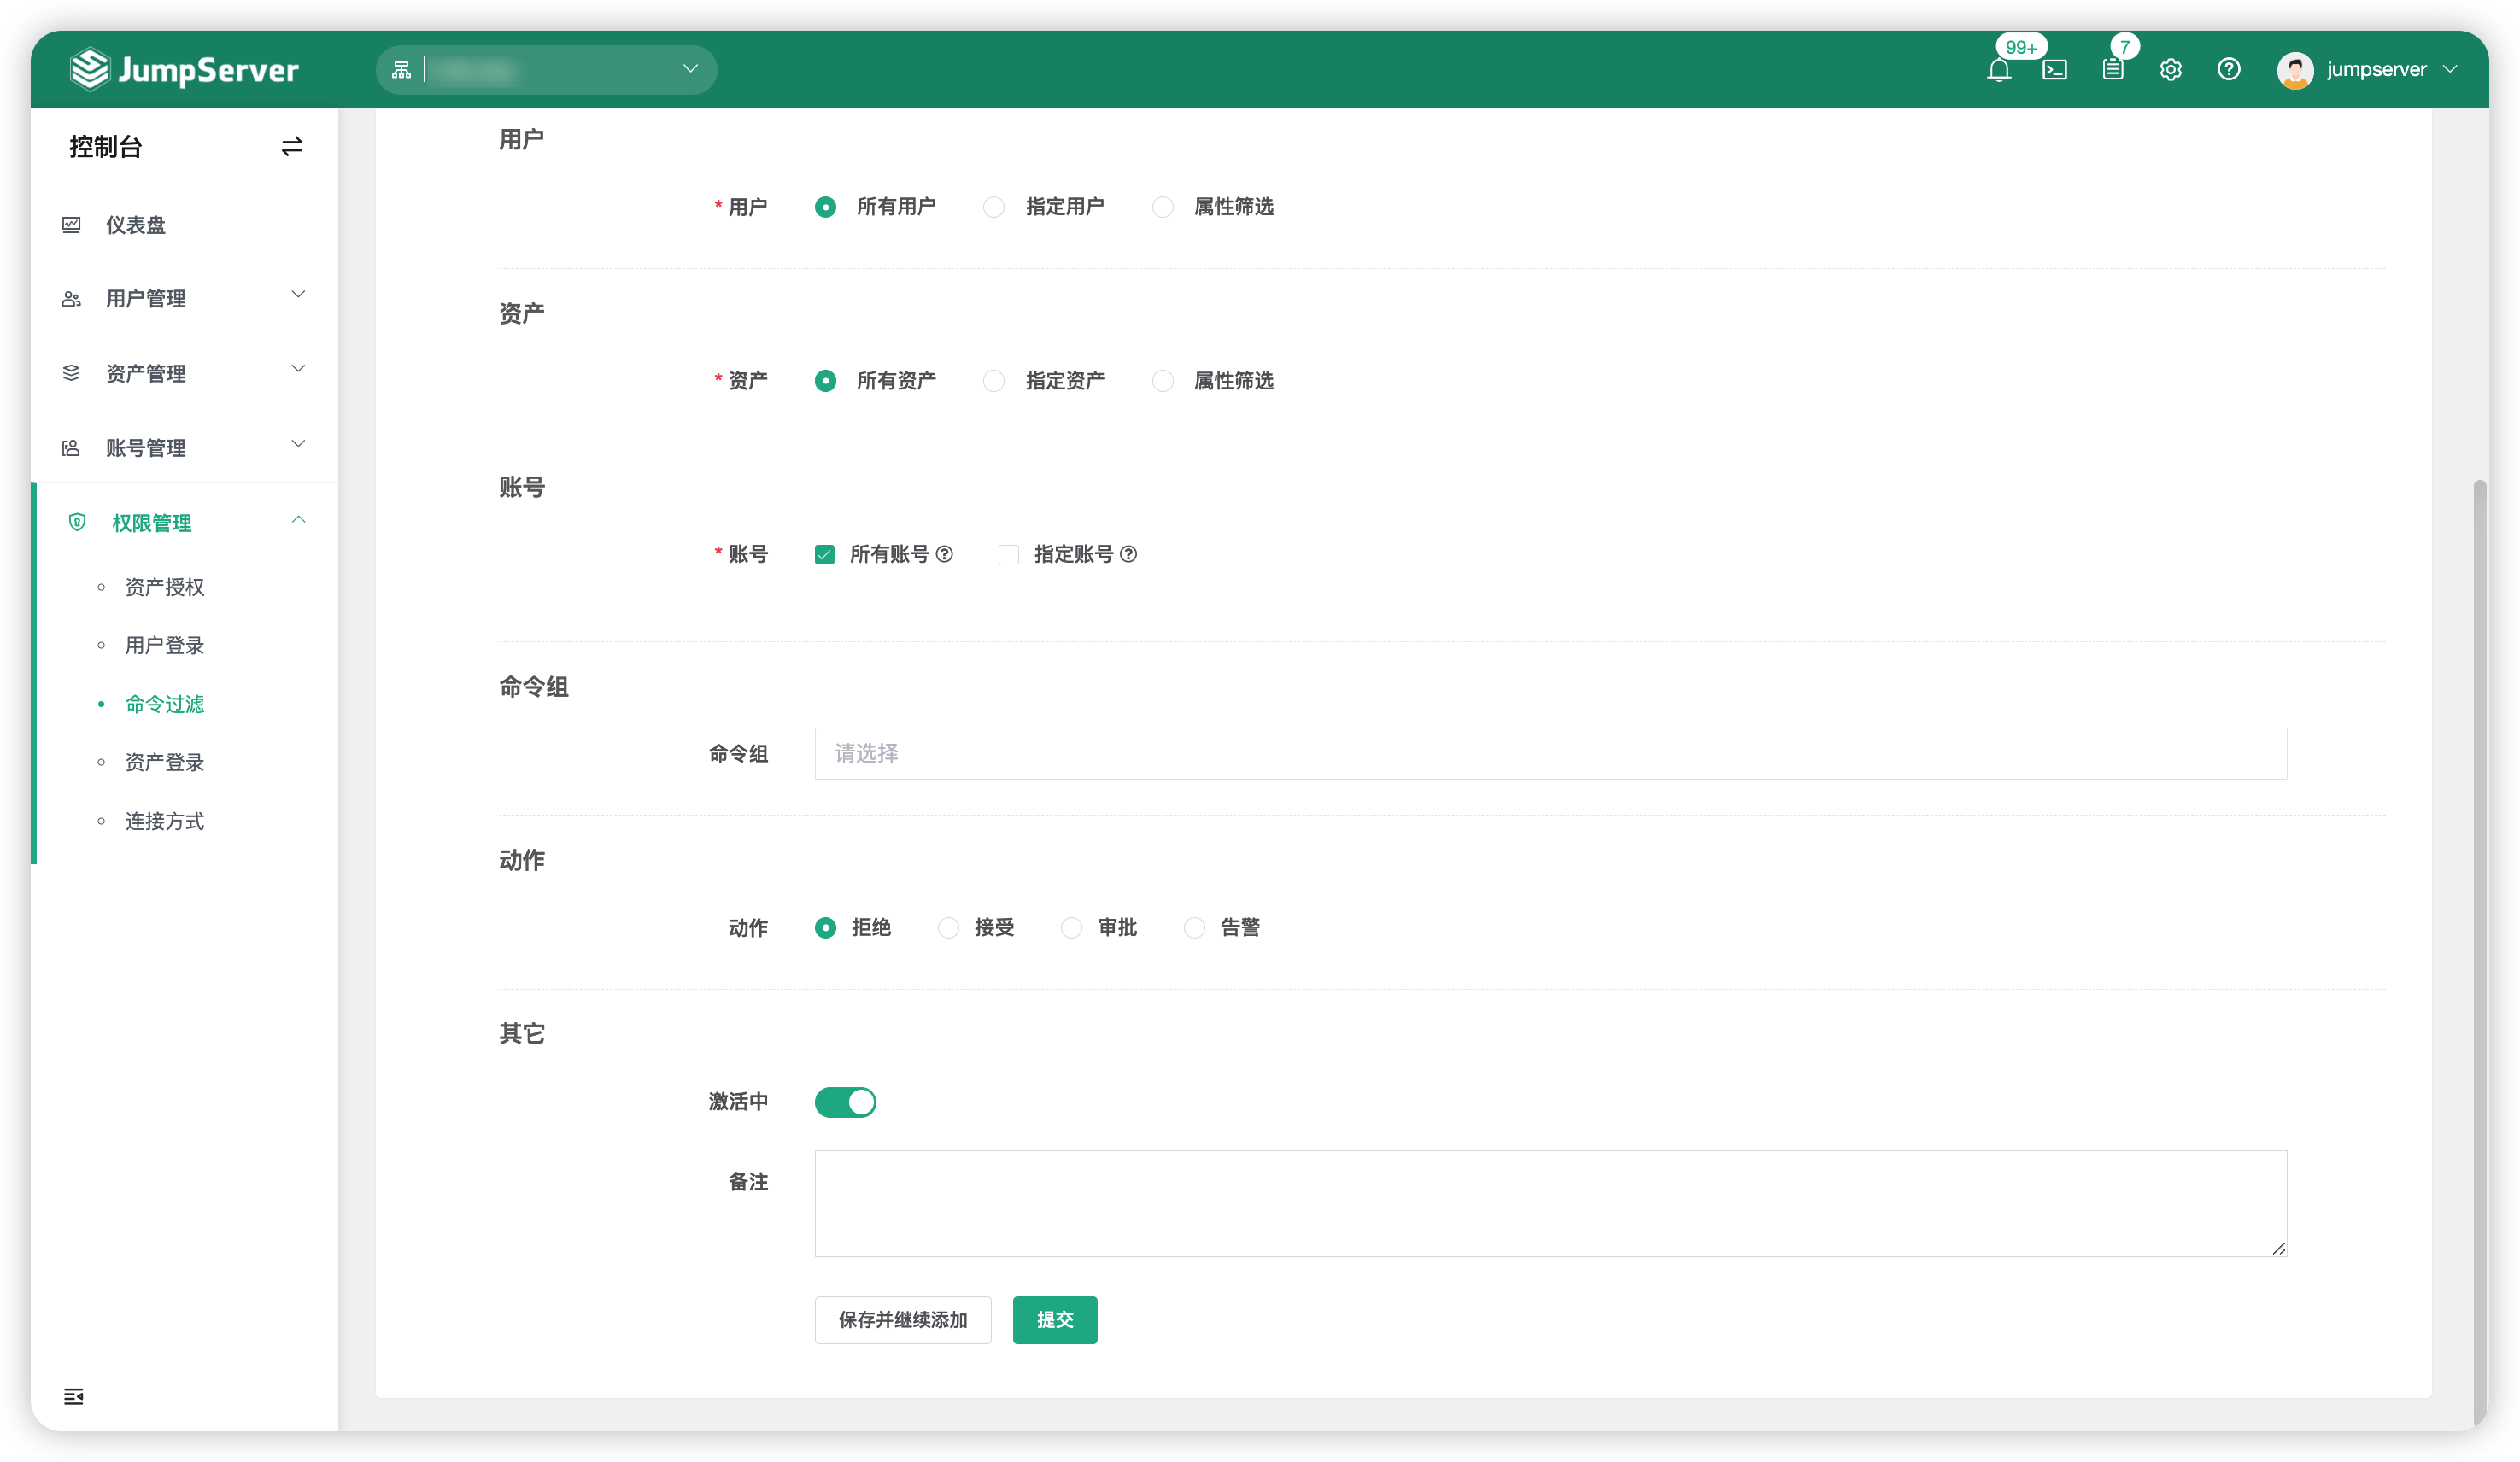Open the help tooltip beside 所有账号

tap(945, 554)
